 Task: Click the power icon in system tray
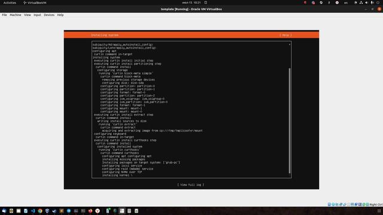point(378,2)
